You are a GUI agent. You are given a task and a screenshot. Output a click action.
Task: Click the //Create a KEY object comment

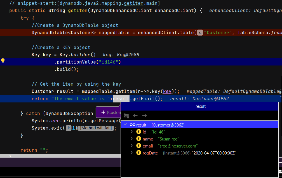click(x=61, y=48)
